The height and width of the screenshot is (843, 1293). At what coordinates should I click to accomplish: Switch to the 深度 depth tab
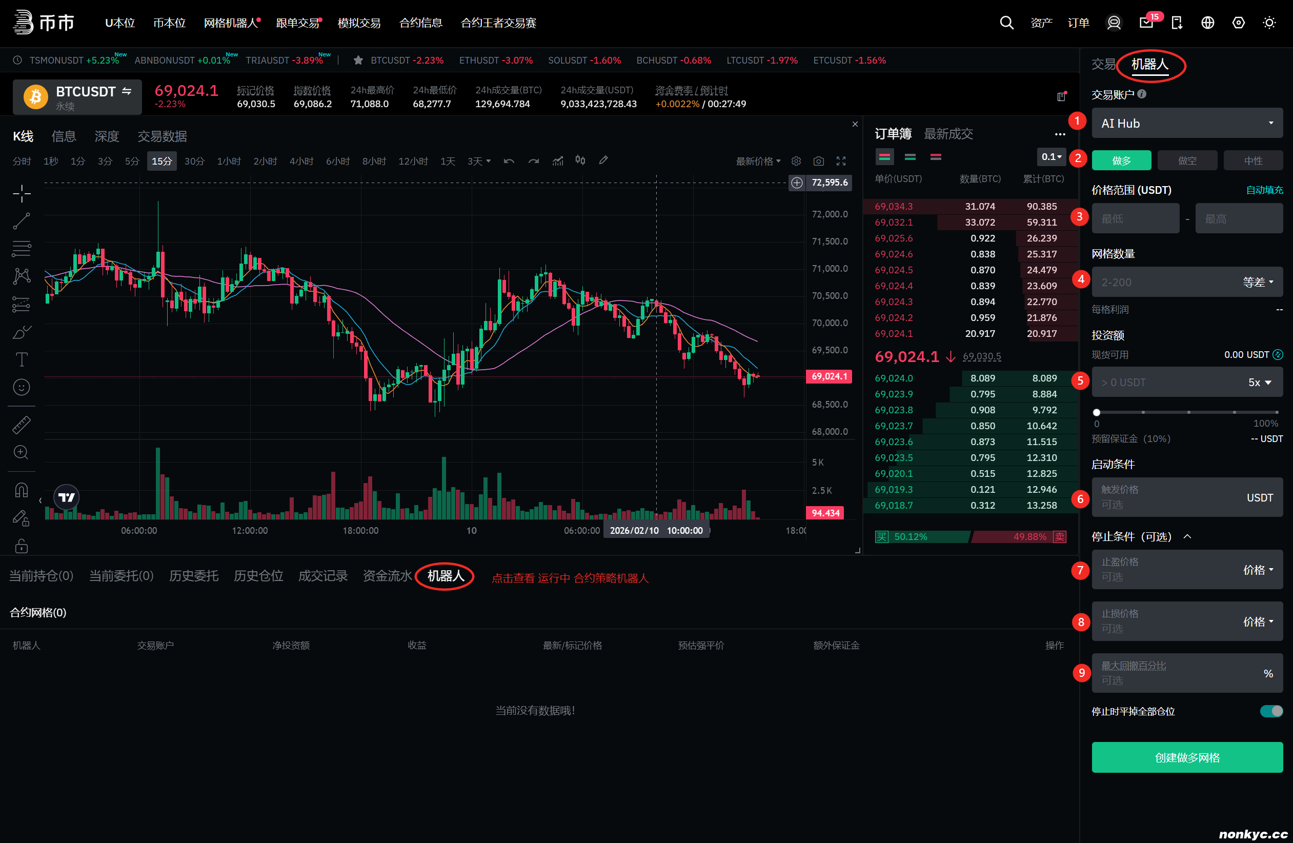[107, 136]
